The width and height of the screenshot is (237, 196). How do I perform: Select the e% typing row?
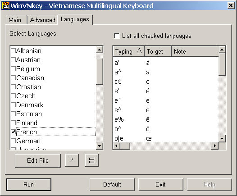point(166,119)
